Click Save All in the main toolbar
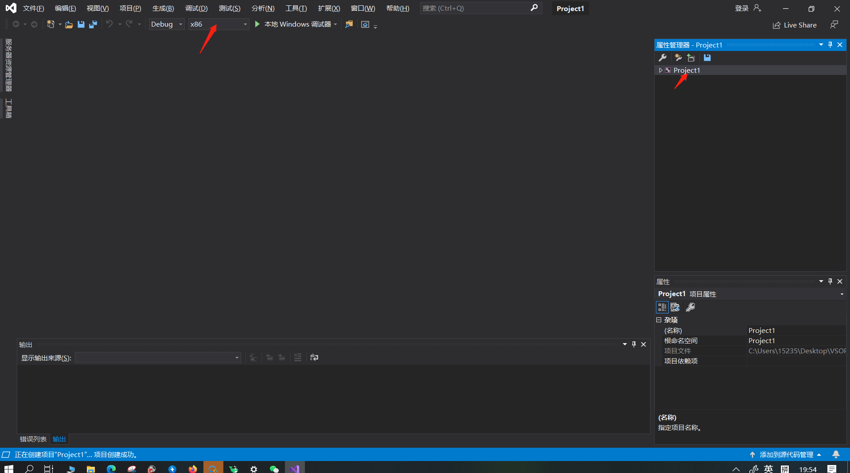 [x=93, y=24]
